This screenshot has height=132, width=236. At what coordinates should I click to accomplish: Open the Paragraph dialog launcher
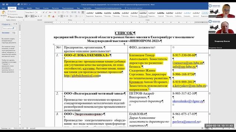[84, 20]
